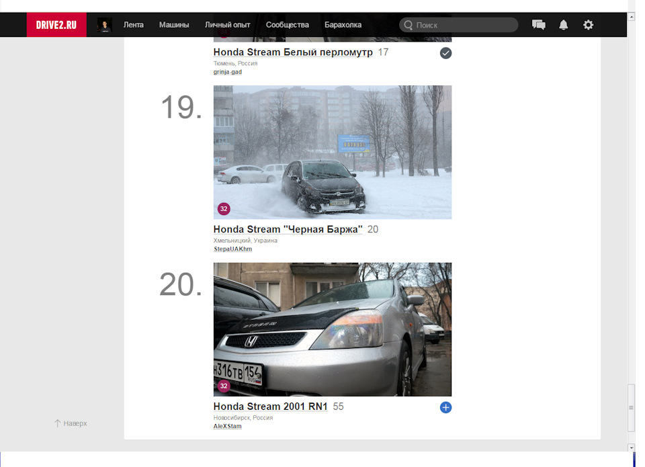The width and height of the screenshot is (645, 467).
Task: Follow Honda Stream 2001 RN1 with plus icon
Action: 445,407
